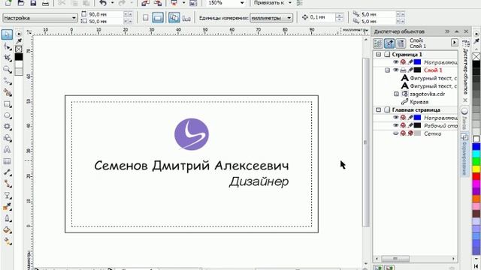Select the zagotovka.cdr item in tree
The image size is (481, 270).
[428, 94]
